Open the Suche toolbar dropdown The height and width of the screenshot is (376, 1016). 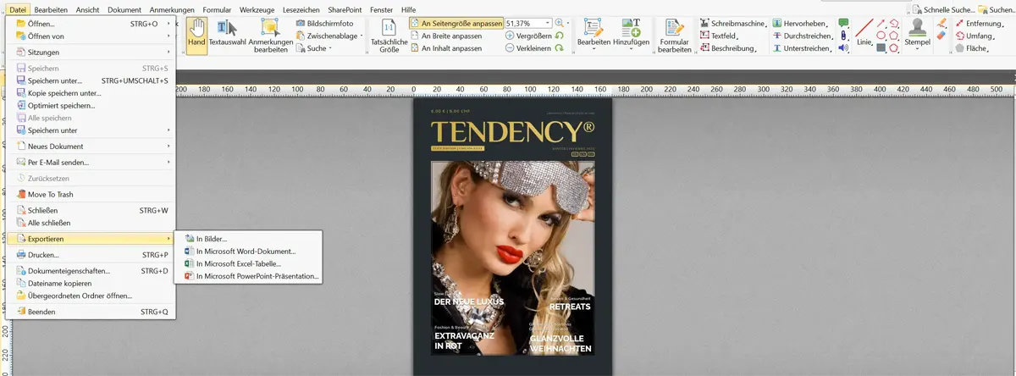[x=315, y=48]
